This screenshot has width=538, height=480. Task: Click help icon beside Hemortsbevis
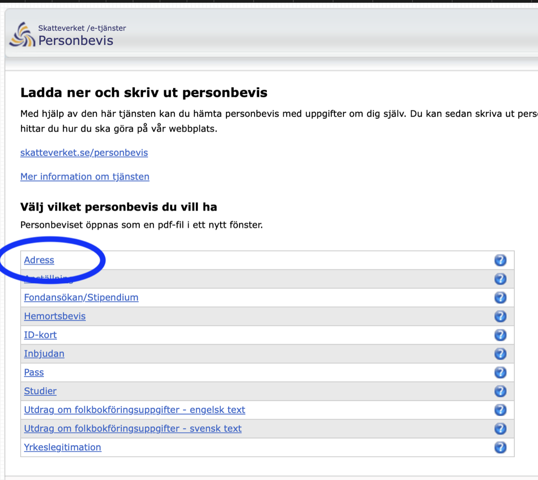point(500,316)
